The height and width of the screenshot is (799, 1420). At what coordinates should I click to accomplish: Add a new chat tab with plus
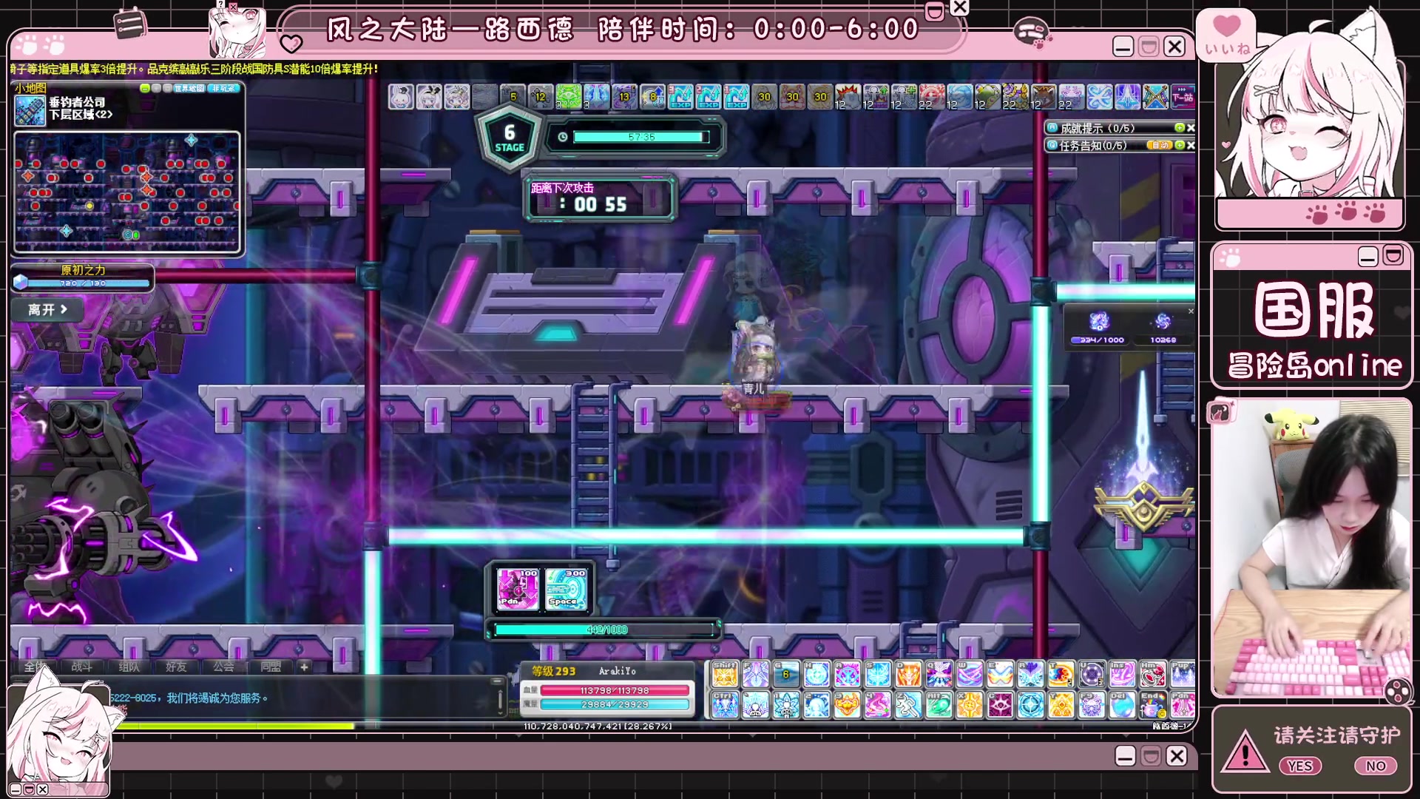coord(304,667)
